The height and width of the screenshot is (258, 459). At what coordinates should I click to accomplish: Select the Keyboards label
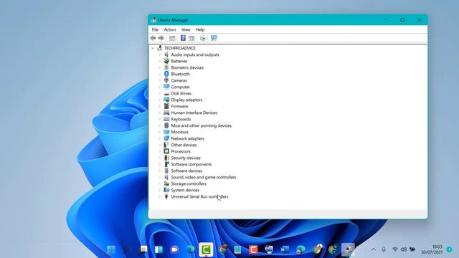pyautogui.click(x=181, y=119)
